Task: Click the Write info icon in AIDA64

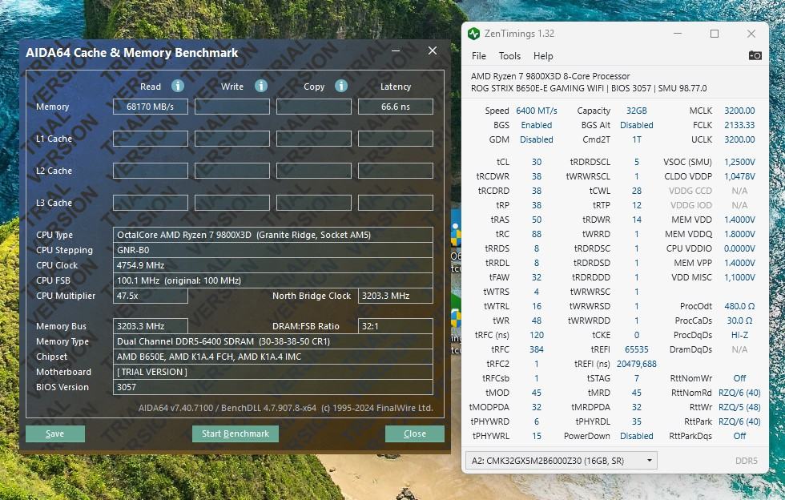Action: 261,86
